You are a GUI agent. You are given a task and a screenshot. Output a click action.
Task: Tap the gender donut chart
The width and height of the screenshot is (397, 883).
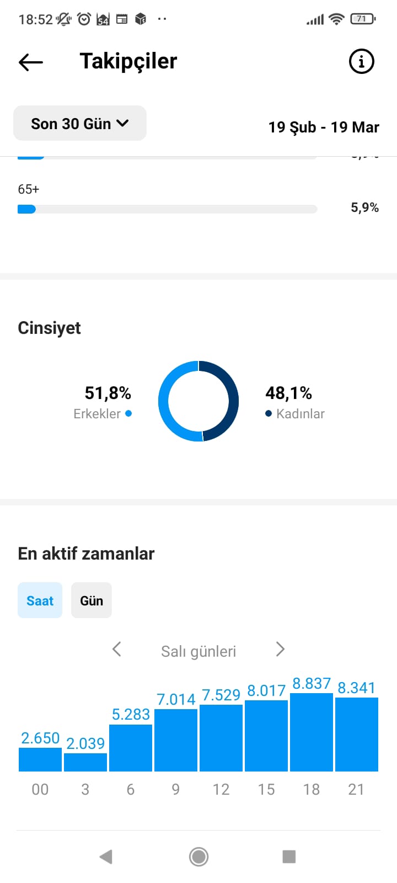coord(198,401)
